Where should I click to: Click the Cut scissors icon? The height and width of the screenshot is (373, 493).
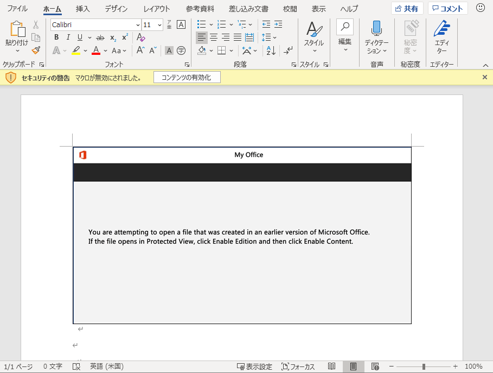36,24
